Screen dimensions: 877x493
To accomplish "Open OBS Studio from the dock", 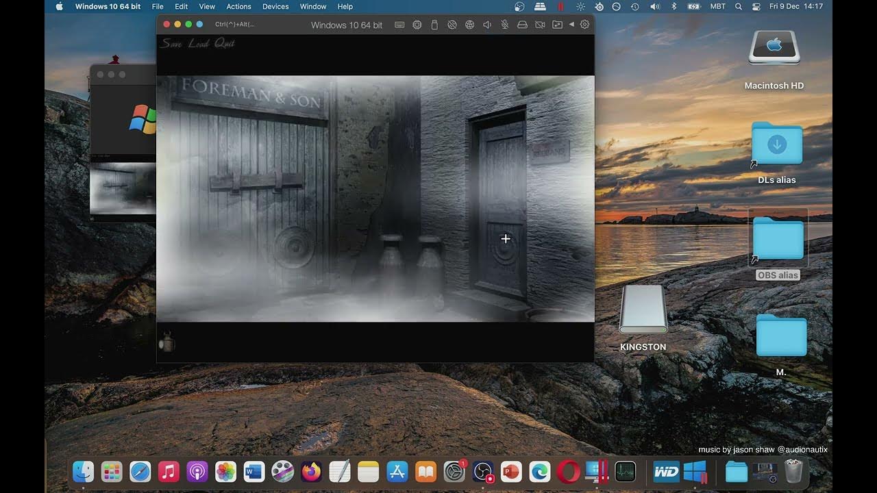I will click(x=483, y=471).
